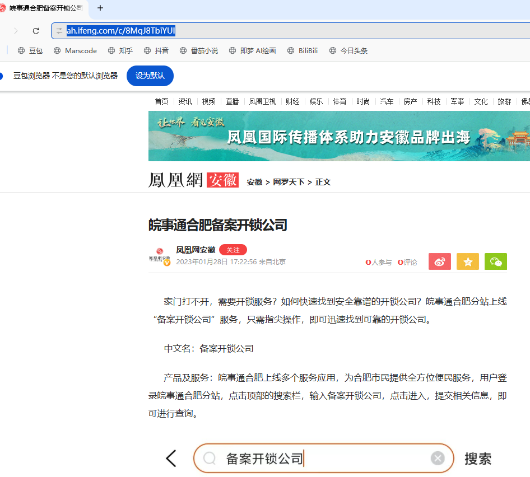Click 正文 in breadcrumb

(x=323, y=182)
